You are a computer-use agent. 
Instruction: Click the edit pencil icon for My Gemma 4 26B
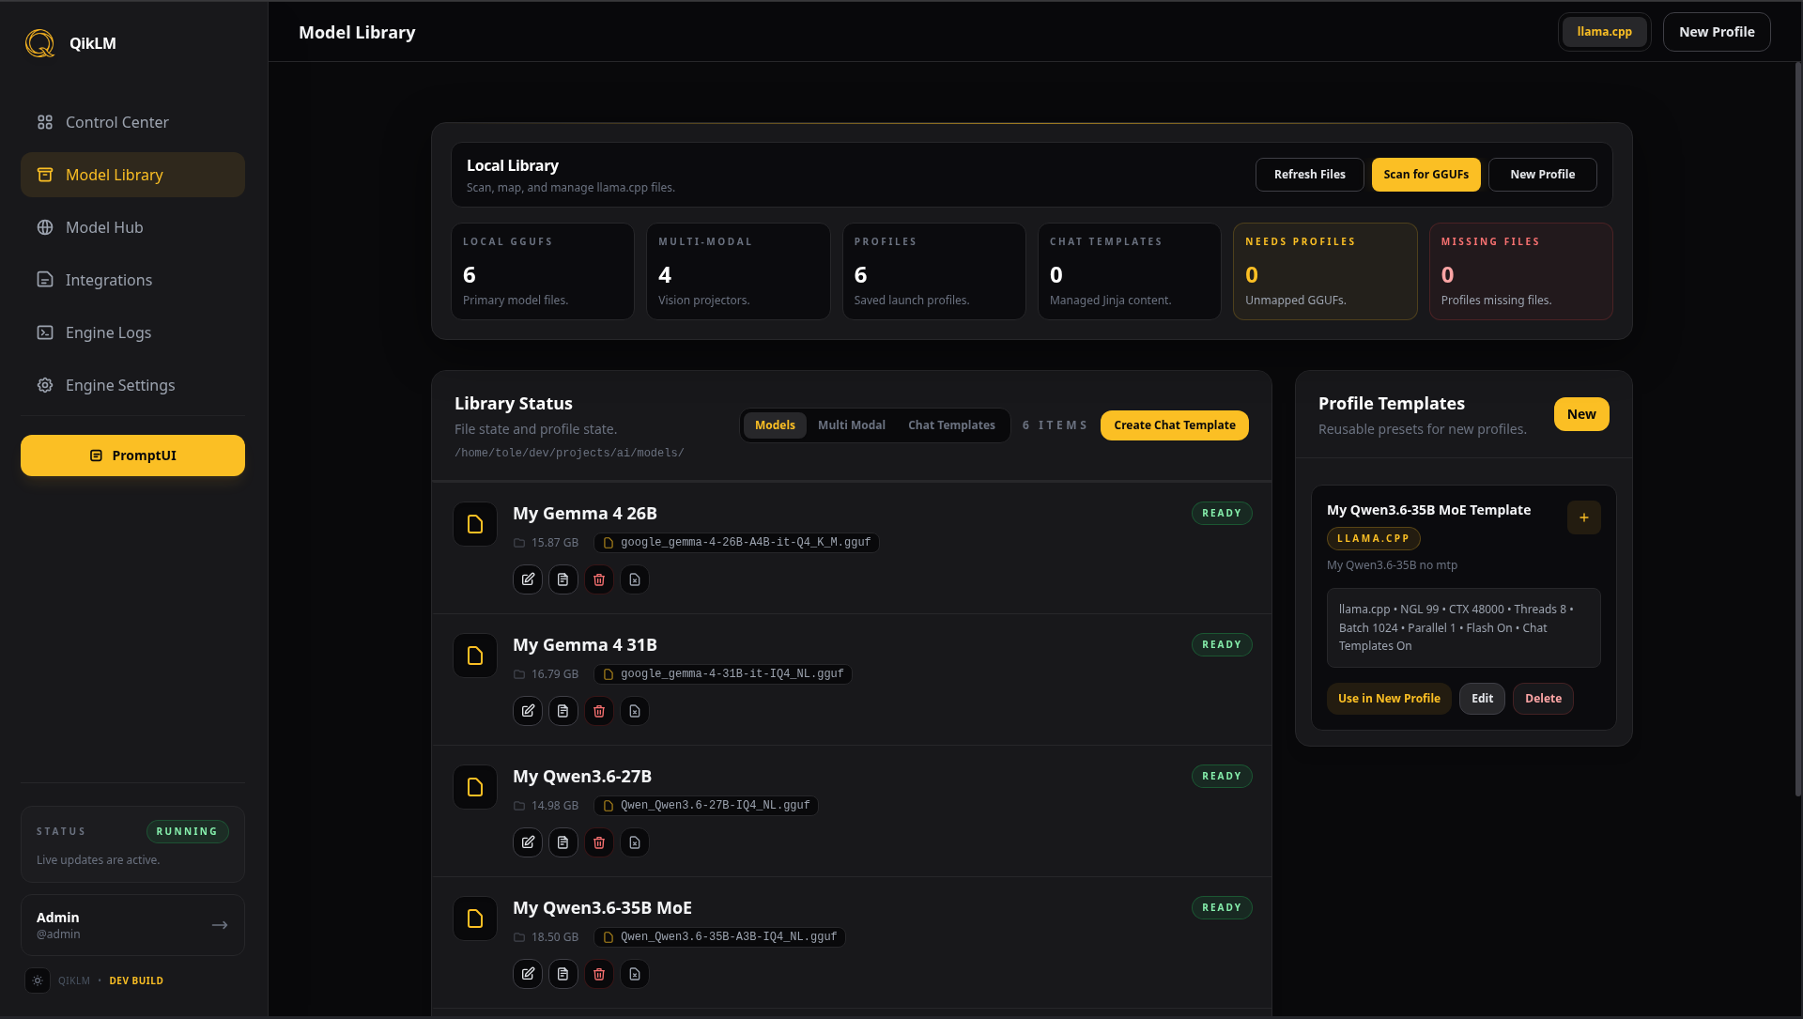[528, 579]
